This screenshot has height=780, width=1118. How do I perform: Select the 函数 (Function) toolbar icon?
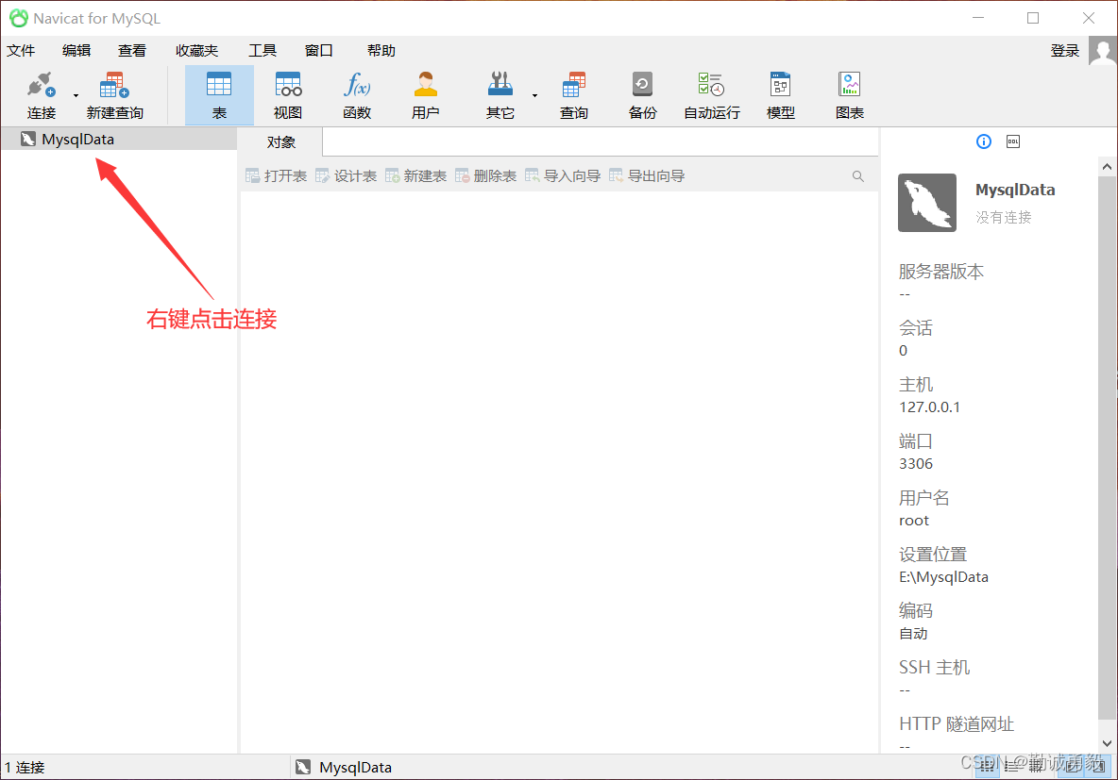click(357, 95)
